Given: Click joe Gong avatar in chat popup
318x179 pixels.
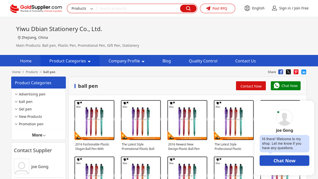Looking at the screenshot, I should point(284,117).
